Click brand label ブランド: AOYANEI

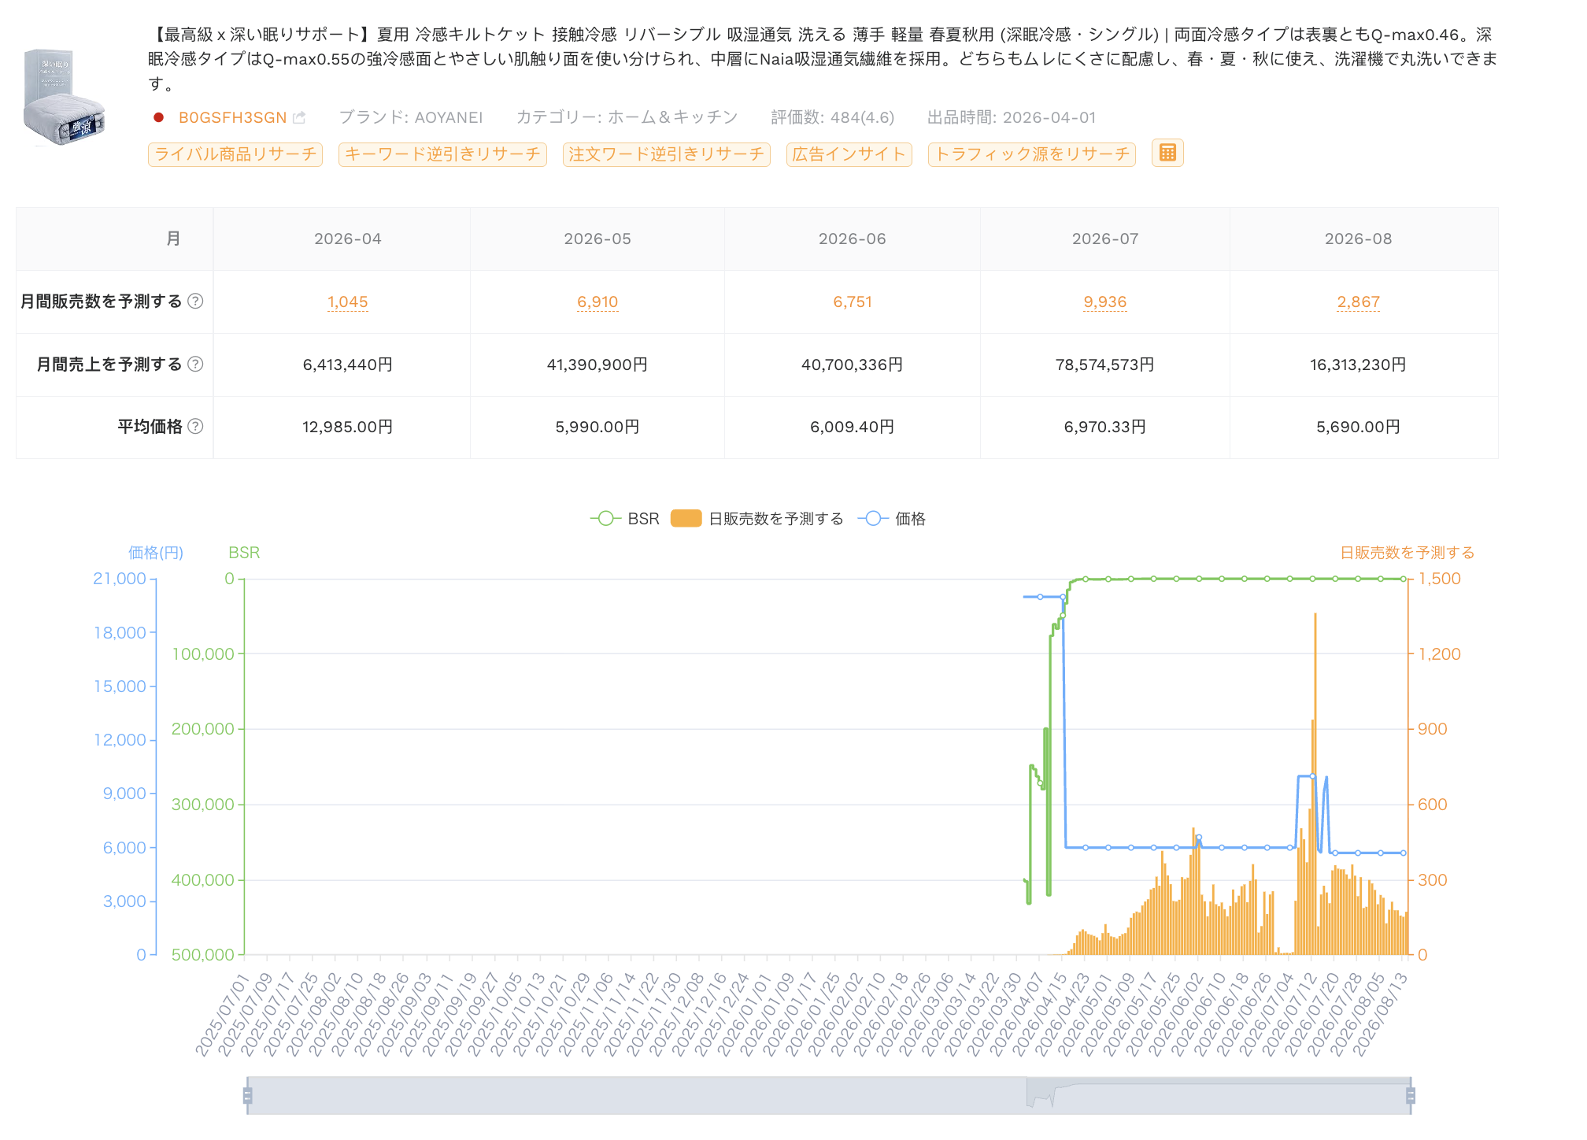pyautogui.click(x=411, y=117)
